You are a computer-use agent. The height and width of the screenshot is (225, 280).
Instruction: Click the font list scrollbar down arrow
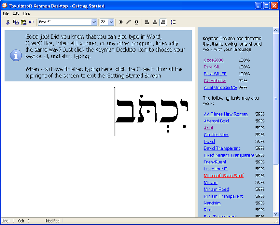pos(275,214)
